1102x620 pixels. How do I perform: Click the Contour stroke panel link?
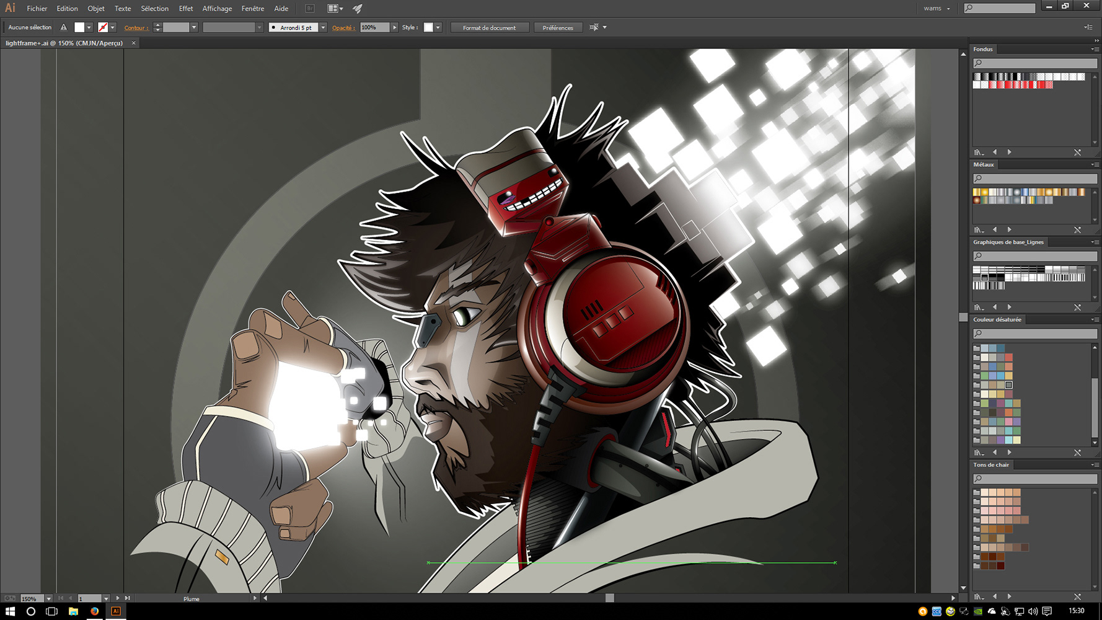click(136, 27)
